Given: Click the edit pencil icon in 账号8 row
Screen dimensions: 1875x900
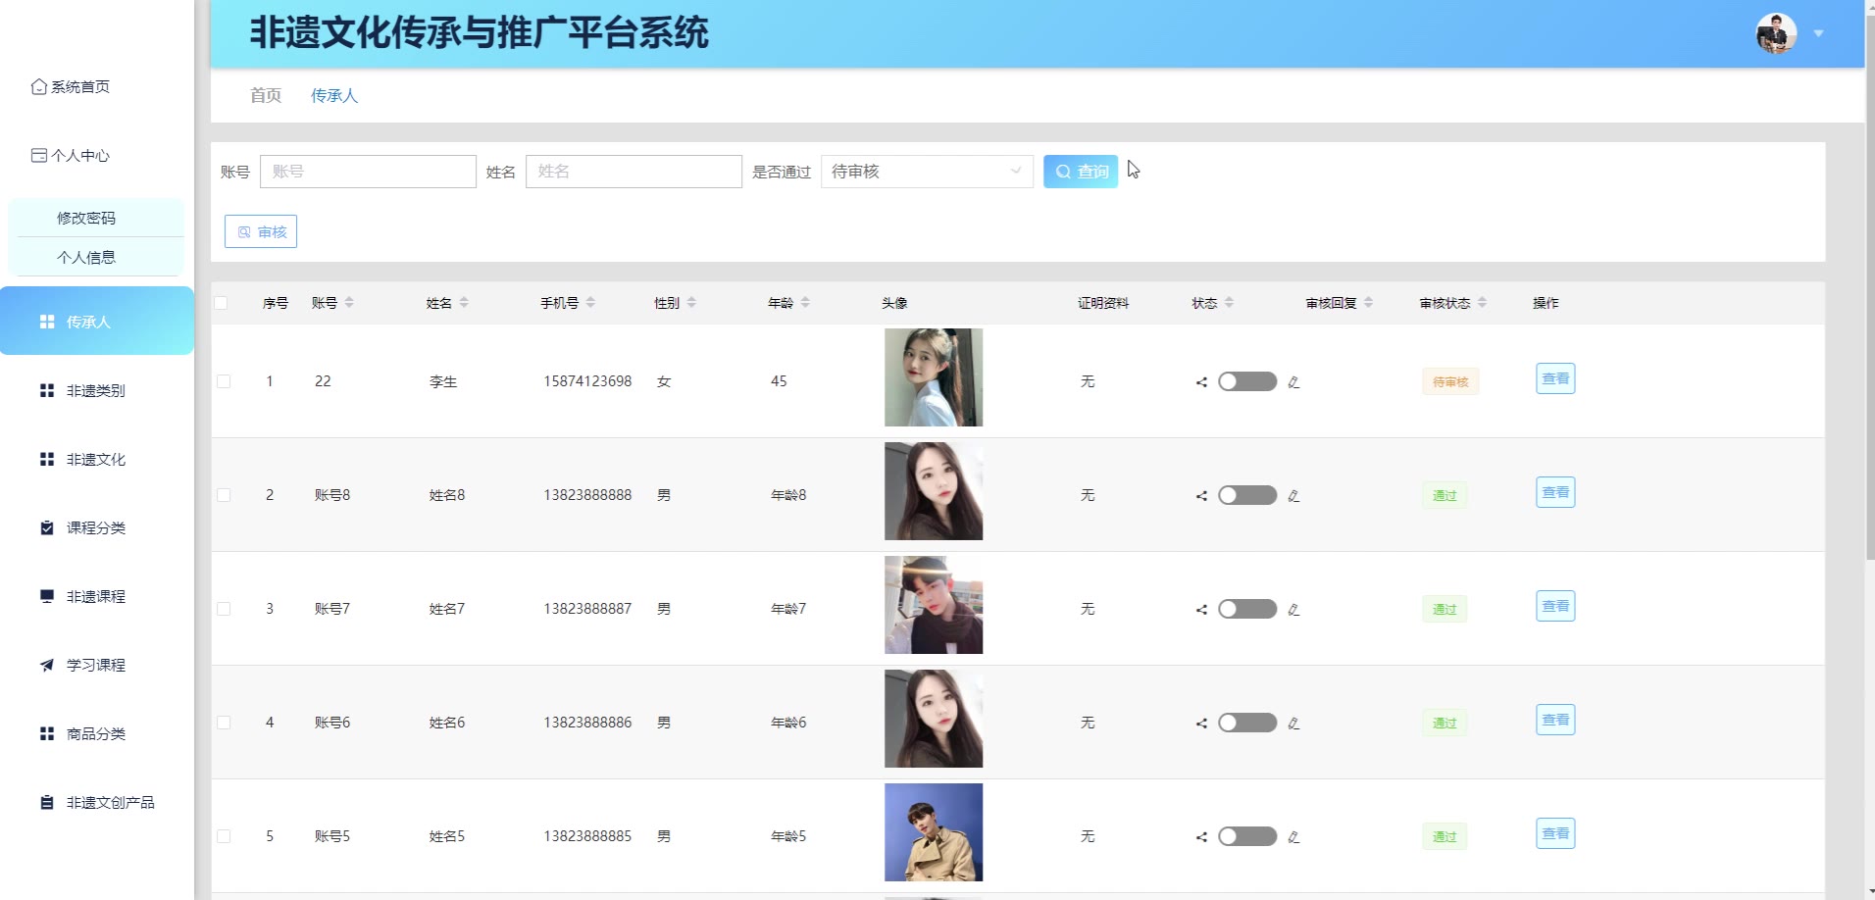Looking at the screenshot, I should coord(1293,496).
